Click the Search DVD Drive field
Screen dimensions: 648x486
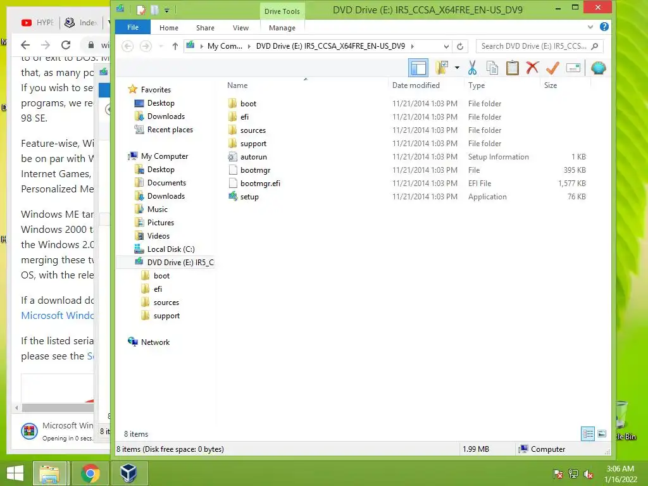[539, 46]
